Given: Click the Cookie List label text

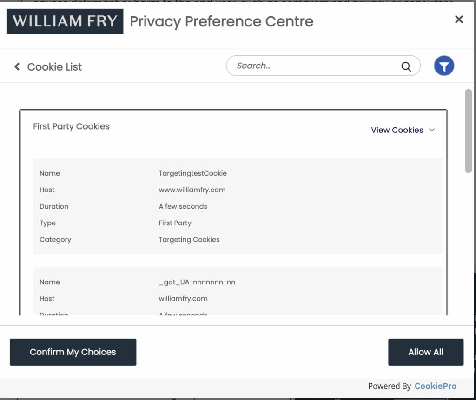Looking at the screenshot, I should click(54, 67).
